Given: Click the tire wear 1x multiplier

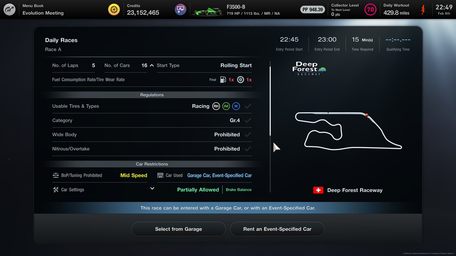Looking at the screenshot, I should point(249,80).
